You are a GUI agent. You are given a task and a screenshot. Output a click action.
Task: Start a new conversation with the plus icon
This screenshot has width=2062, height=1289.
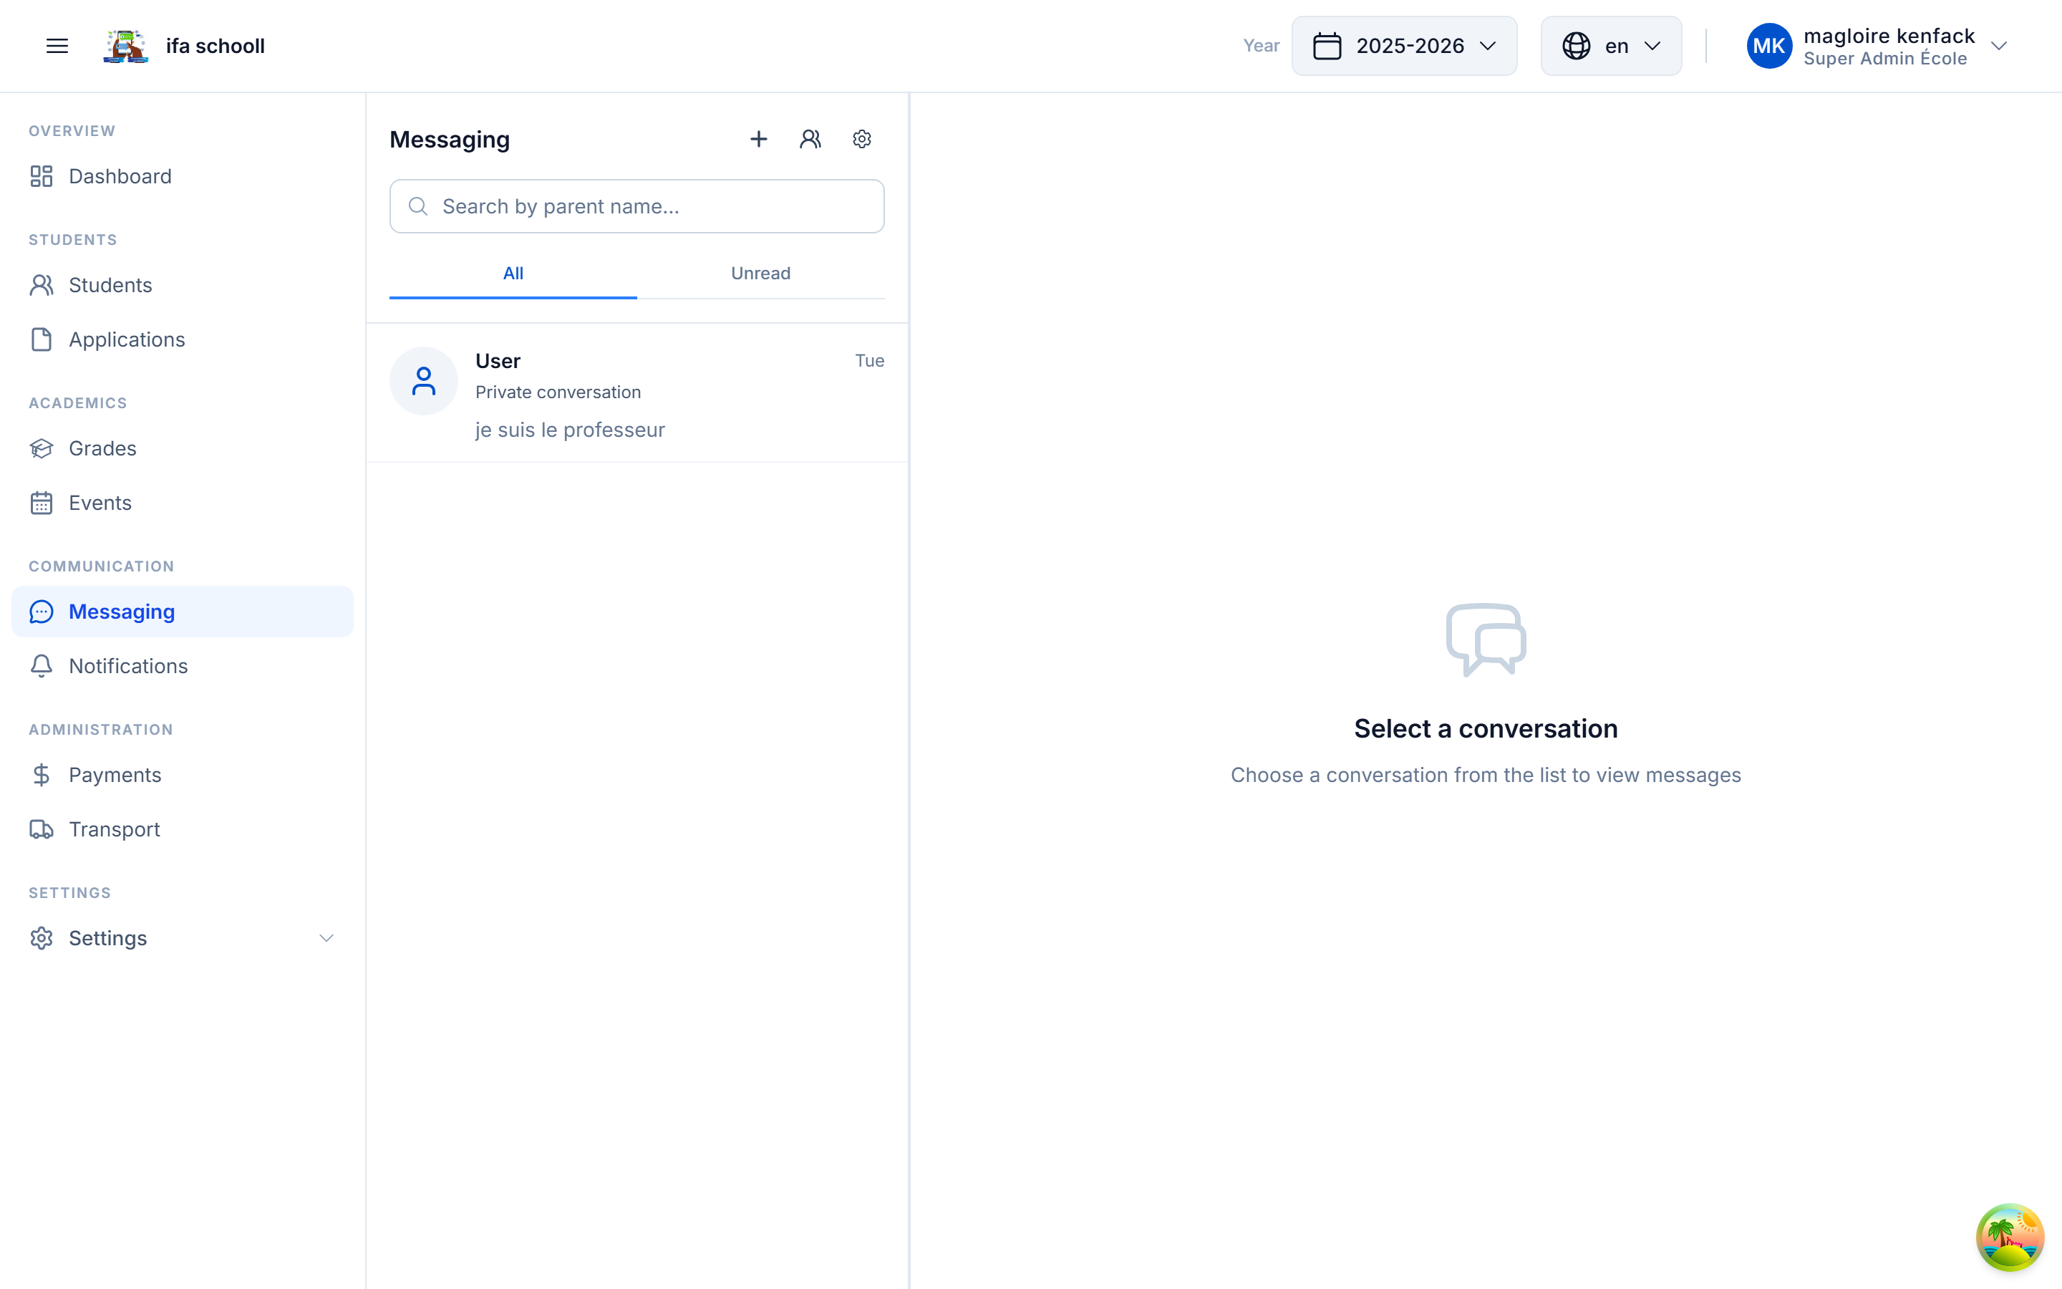pos(758,138)
